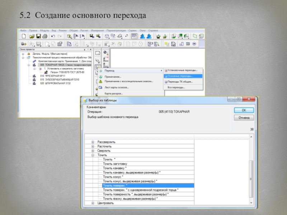Click the Open folder toolbar icon
Image resolution: width=287 pixels, height=215 pixels.
[x=32, y=37]
